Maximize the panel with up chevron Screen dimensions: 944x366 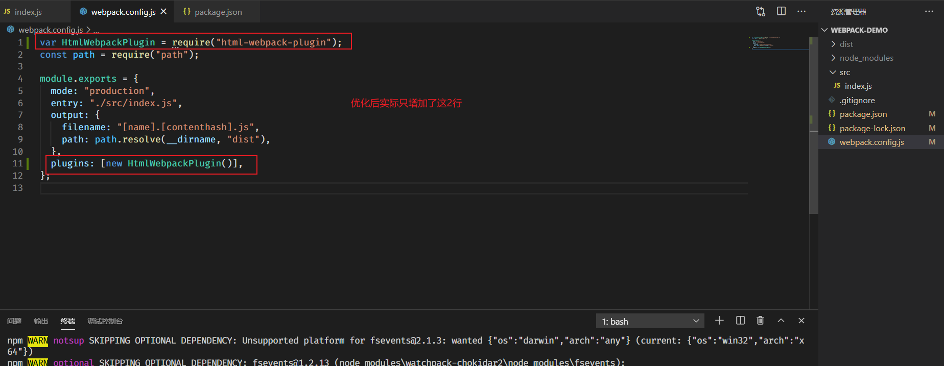(781, 321)
